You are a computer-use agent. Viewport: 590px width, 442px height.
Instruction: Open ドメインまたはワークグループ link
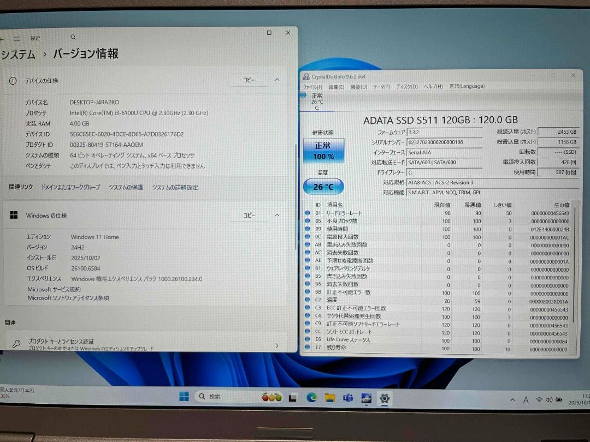point(70,187)
